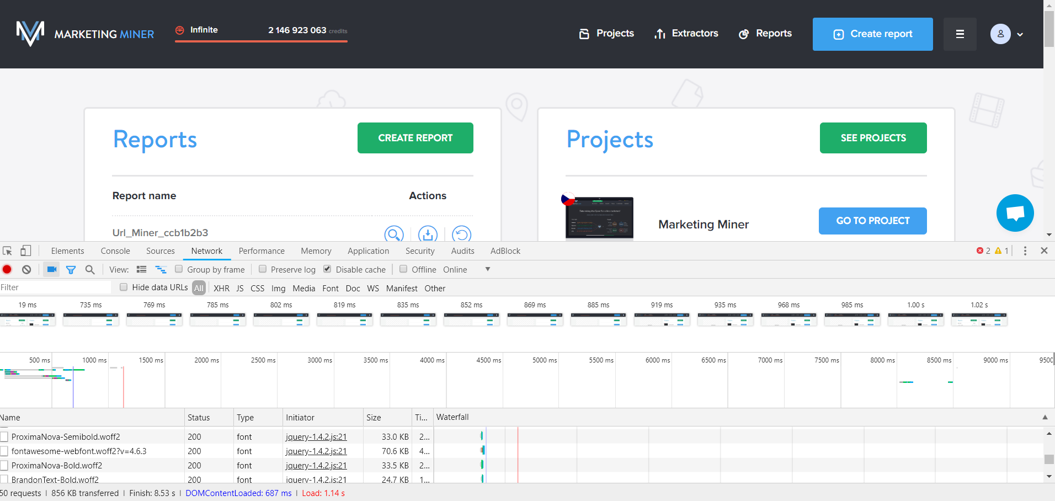Click GO TO PROJECT button
Image resolution: width=1055 pixels, height=501 pixels.
pyautogui.click(x=873, y=221)
